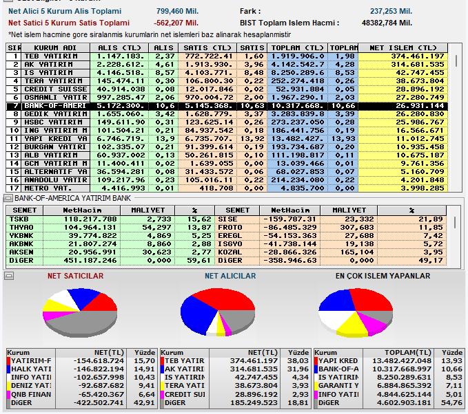Click BIST Toplam Islem Hacmi value 48382,784 Mil.
The image size is (468, 414).
[x=387, y=23]
